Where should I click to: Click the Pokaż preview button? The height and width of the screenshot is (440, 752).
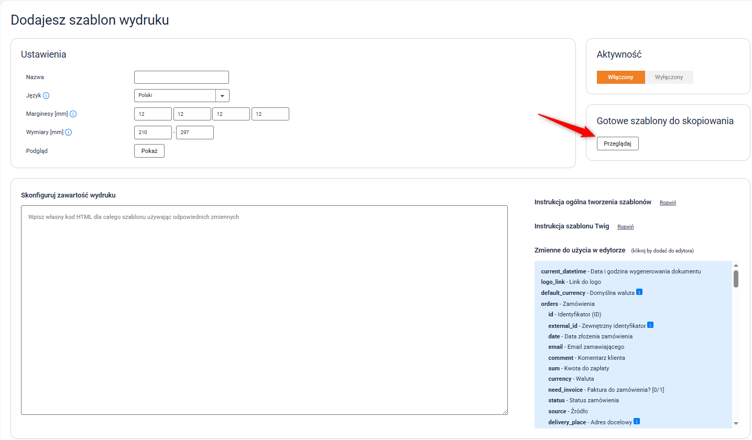point(149,151)
